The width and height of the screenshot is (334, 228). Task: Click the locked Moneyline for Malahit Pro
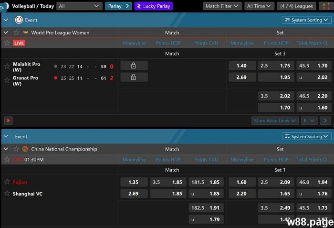coord(134,65)
